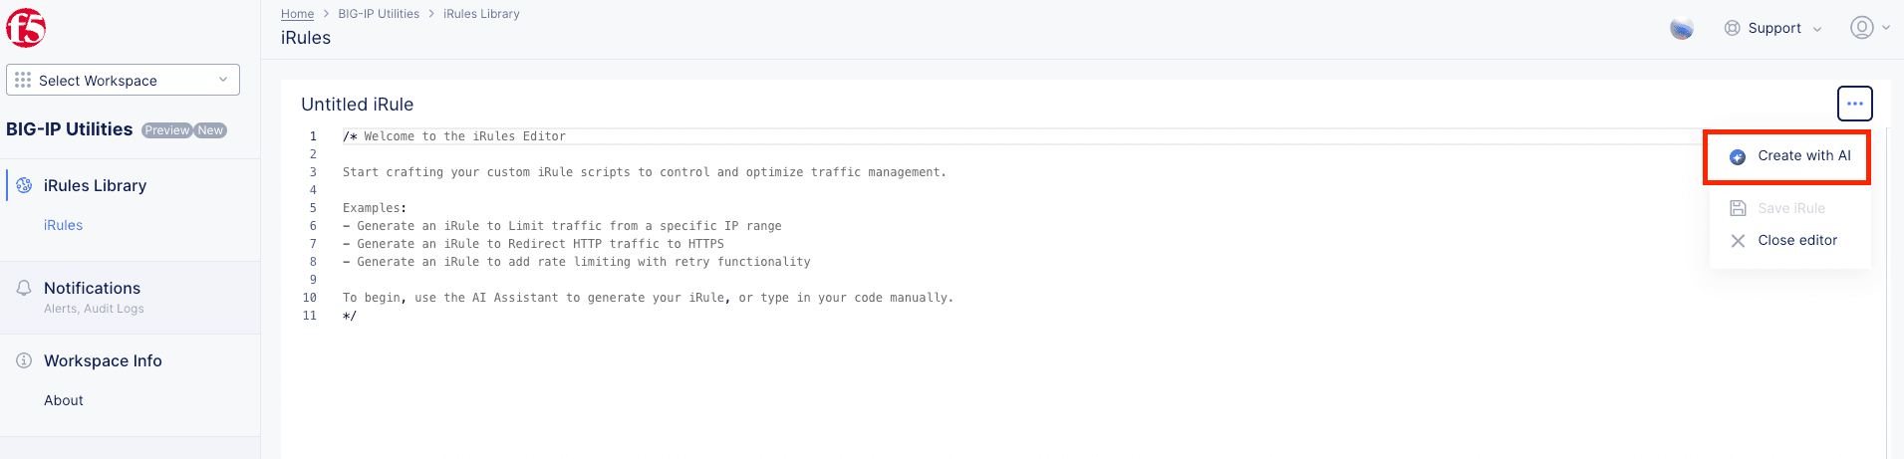This screenshot has width=1904, height=459.
Task: Click the X icon beside Close editor
Action: pyautogui.click(x=1738, y=241)
